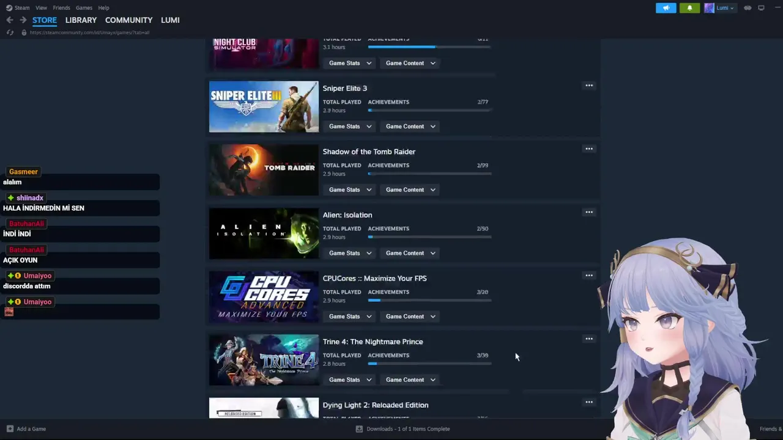This screenshot has width=783, height=440.
Task: Click the Sniper Elite 3 game thumbnail
Action: [264, 107]
